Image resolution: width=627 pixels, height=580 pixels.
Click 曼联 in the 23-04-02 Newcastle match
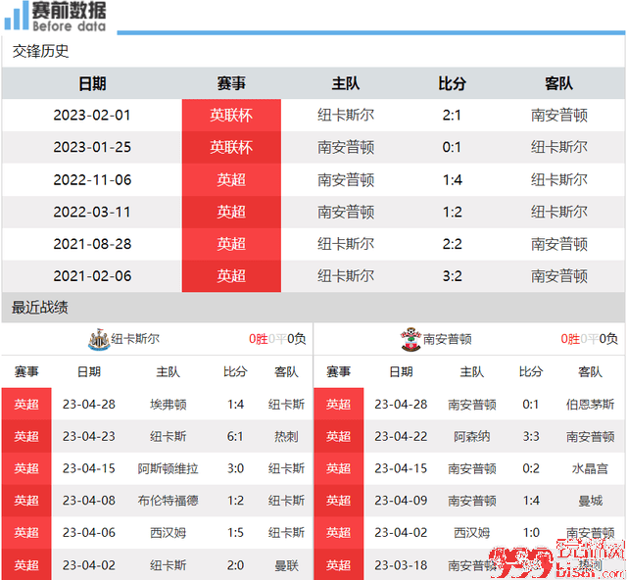click(286, 565)
